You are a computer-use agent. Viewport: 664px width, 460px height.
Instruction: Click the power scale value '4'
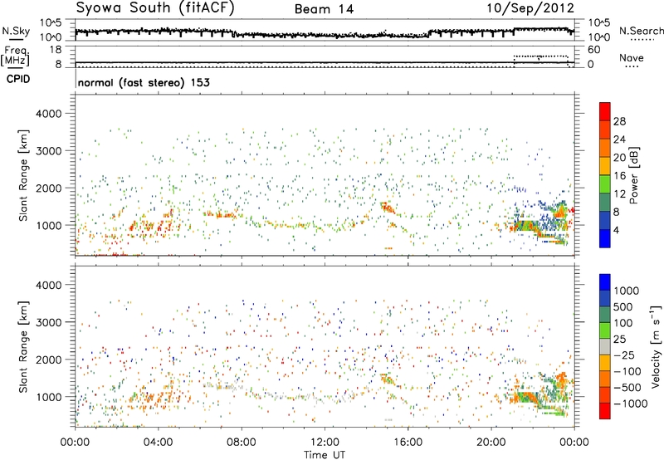617,230
